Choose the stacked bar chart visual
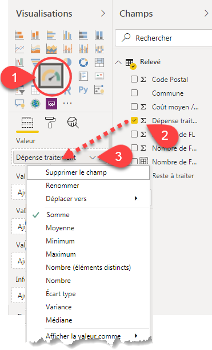 click(x=19, y=36)
